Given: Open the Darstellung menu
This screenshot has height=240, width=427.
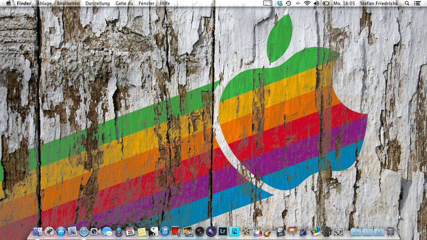Looking at the screenshot, I should pyautogui.click(x=98, y=3).
